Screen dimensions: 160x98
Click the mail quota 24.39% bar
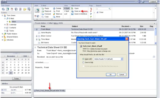tap(12, 90)
